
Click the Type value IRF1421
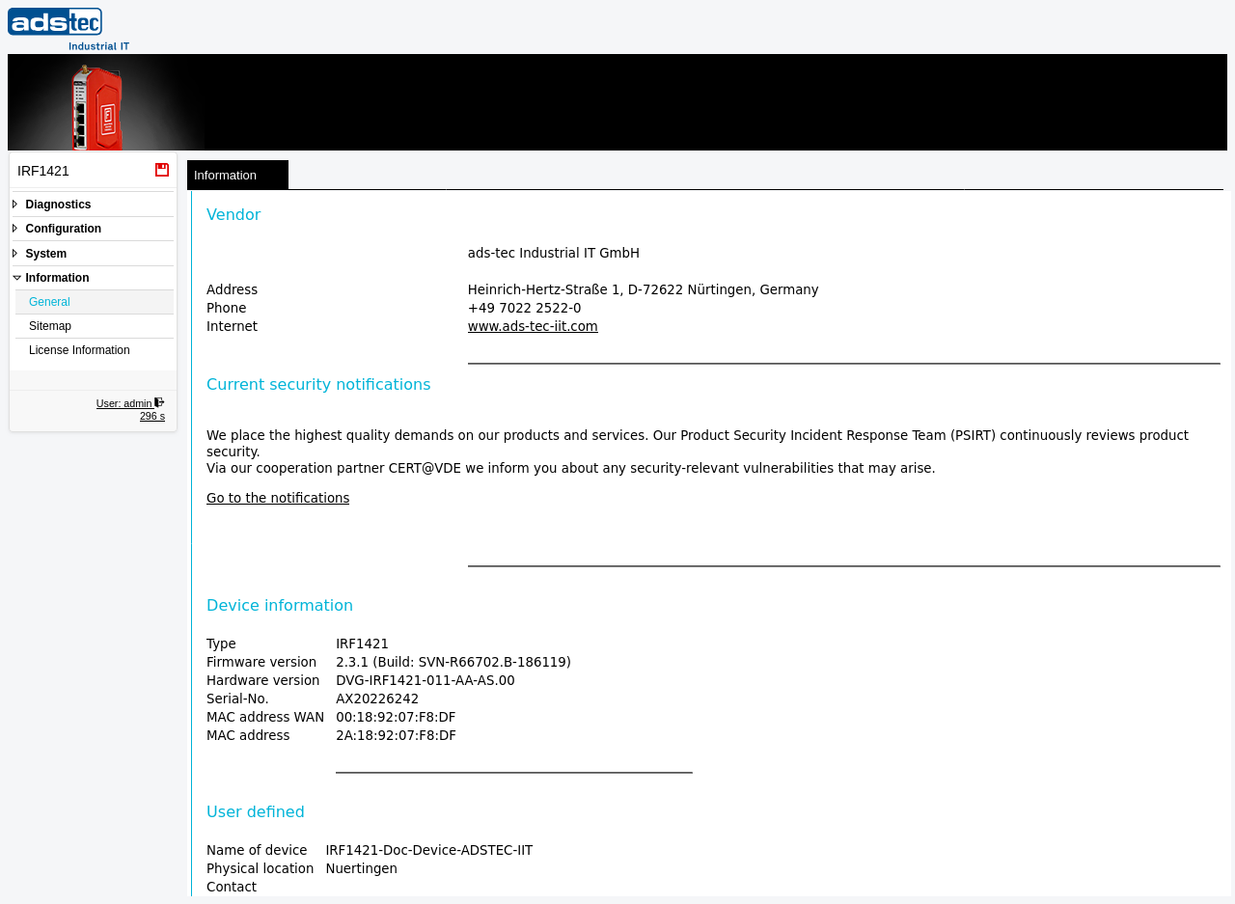point(363,644)
